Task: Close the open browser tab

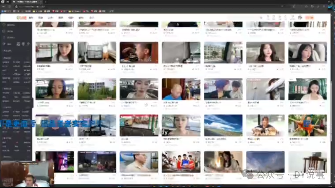Action: coord(41,2)
